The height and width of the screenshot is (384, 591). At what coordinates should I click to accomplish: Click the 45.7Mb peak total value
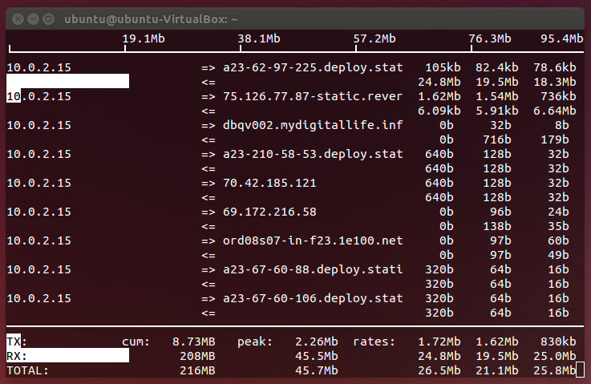[317, 371]
